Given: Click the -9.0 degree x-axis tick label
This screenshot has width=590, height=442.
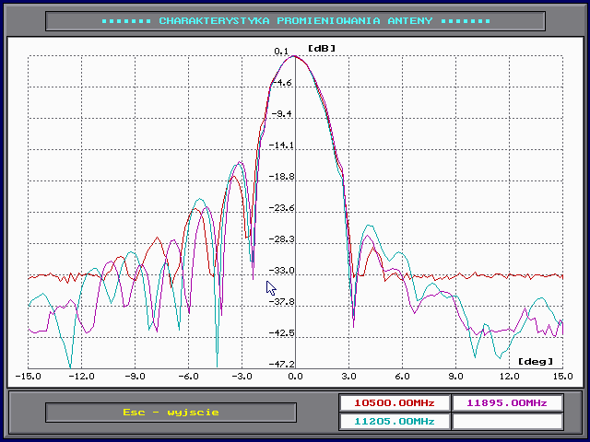Looking at the screenshot, I should 135,377.
